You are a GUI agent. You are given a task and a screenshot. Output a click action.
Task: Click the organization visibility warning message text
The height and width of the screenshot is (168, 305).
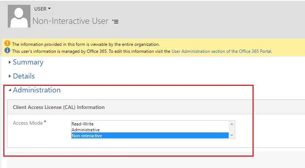point(86,44)
